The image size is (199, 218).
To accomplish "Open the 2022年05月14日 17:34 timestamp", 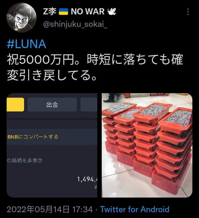I will (50, 209).
